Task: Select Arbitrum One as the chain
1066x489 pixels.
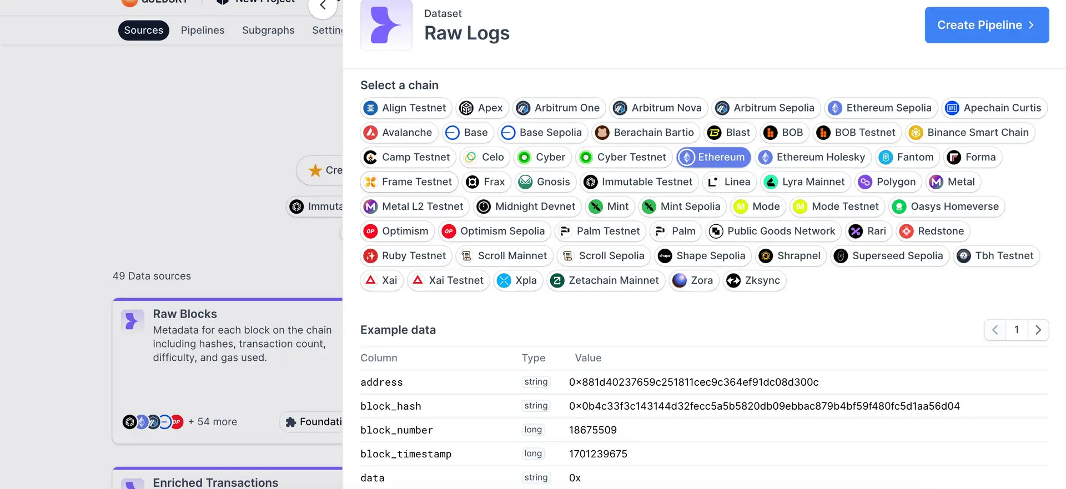Action: pos(559,108)
